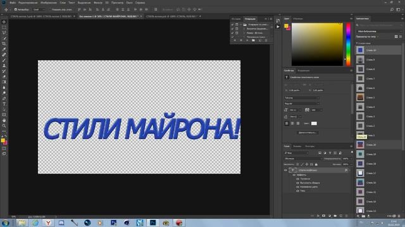Delete layer with the trash icon
Image resolution: width=405 pixels, height=227 pixels.
[x=347, y=216]
